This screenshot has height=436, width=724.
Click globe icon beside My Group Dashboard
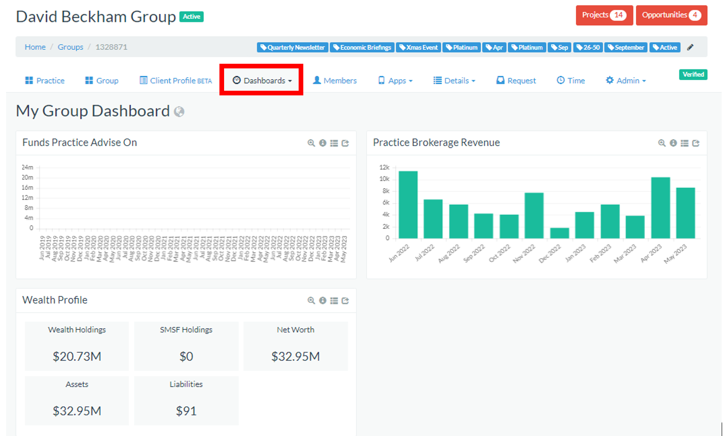pos(179,112)
